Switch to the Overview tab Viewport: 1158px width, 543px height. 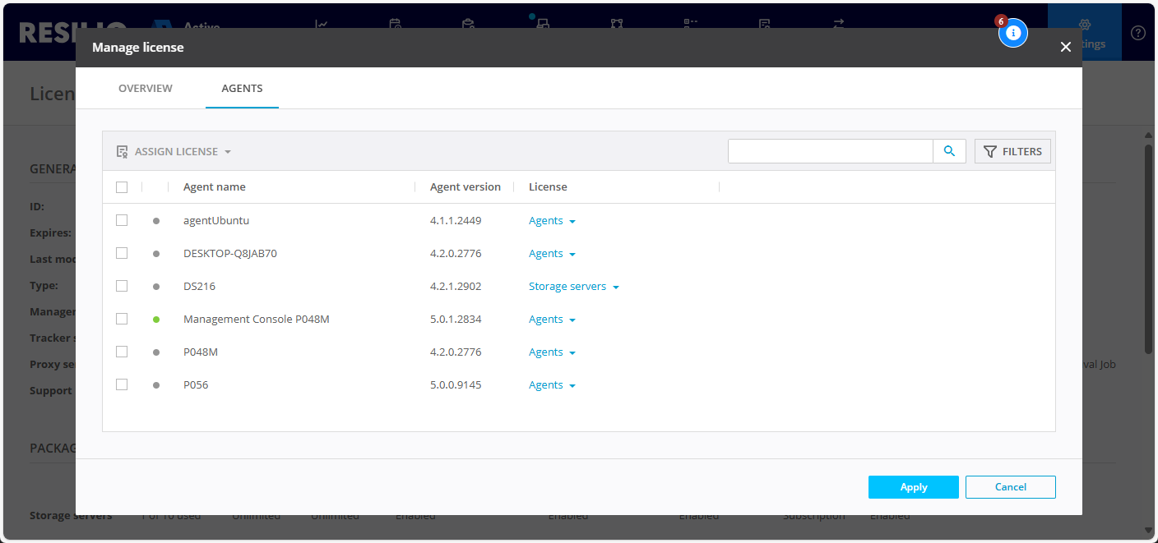pos(146,89)
